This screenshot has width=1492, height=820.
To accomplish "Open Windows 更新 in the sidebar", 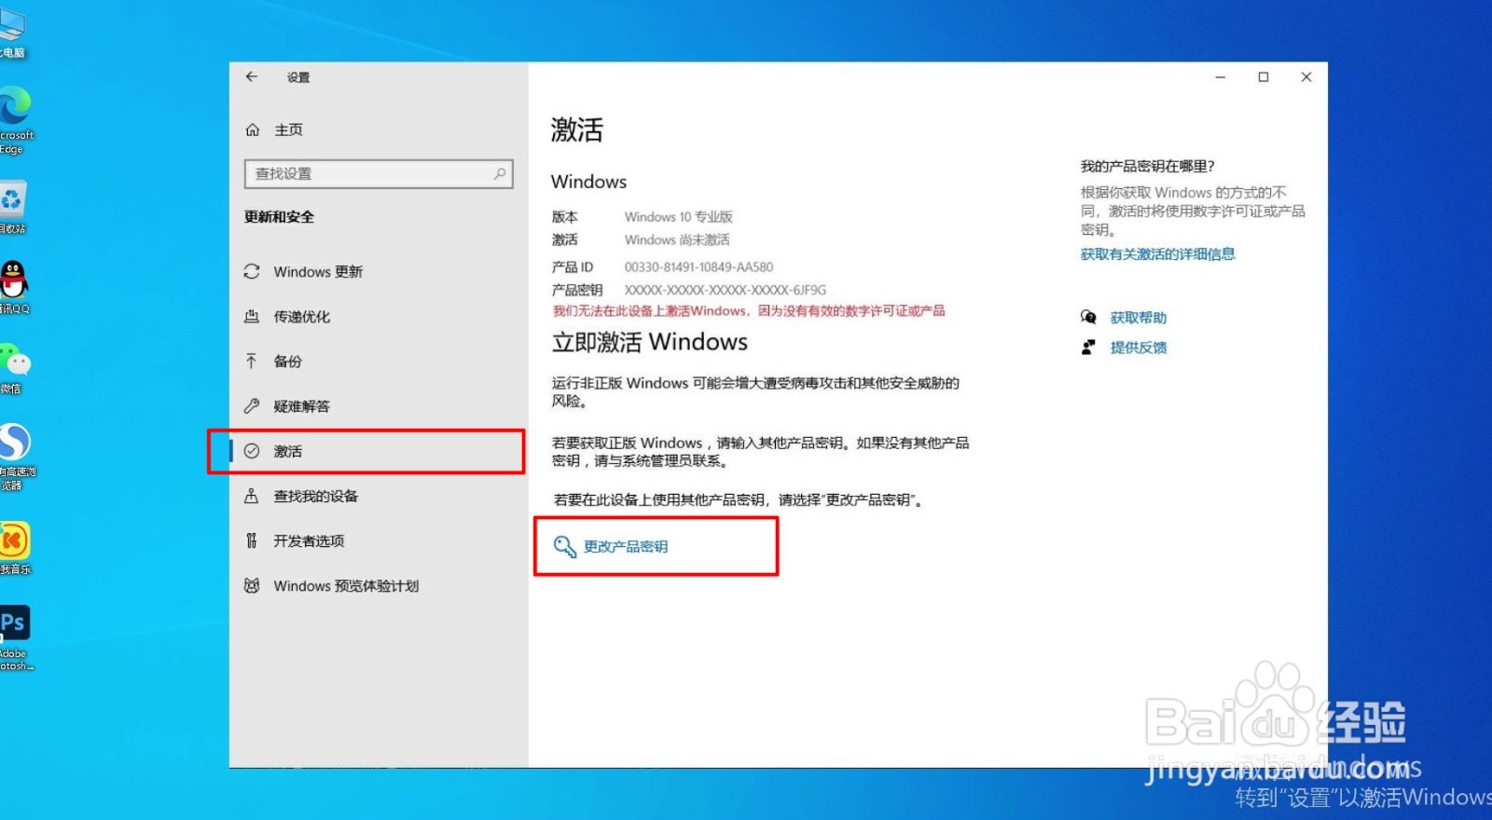I will (x=318, y=272).
